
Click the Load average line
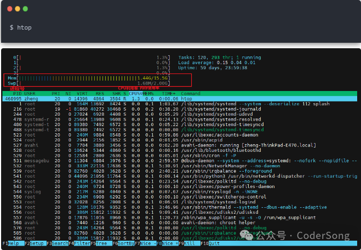[x=217, y=63]
